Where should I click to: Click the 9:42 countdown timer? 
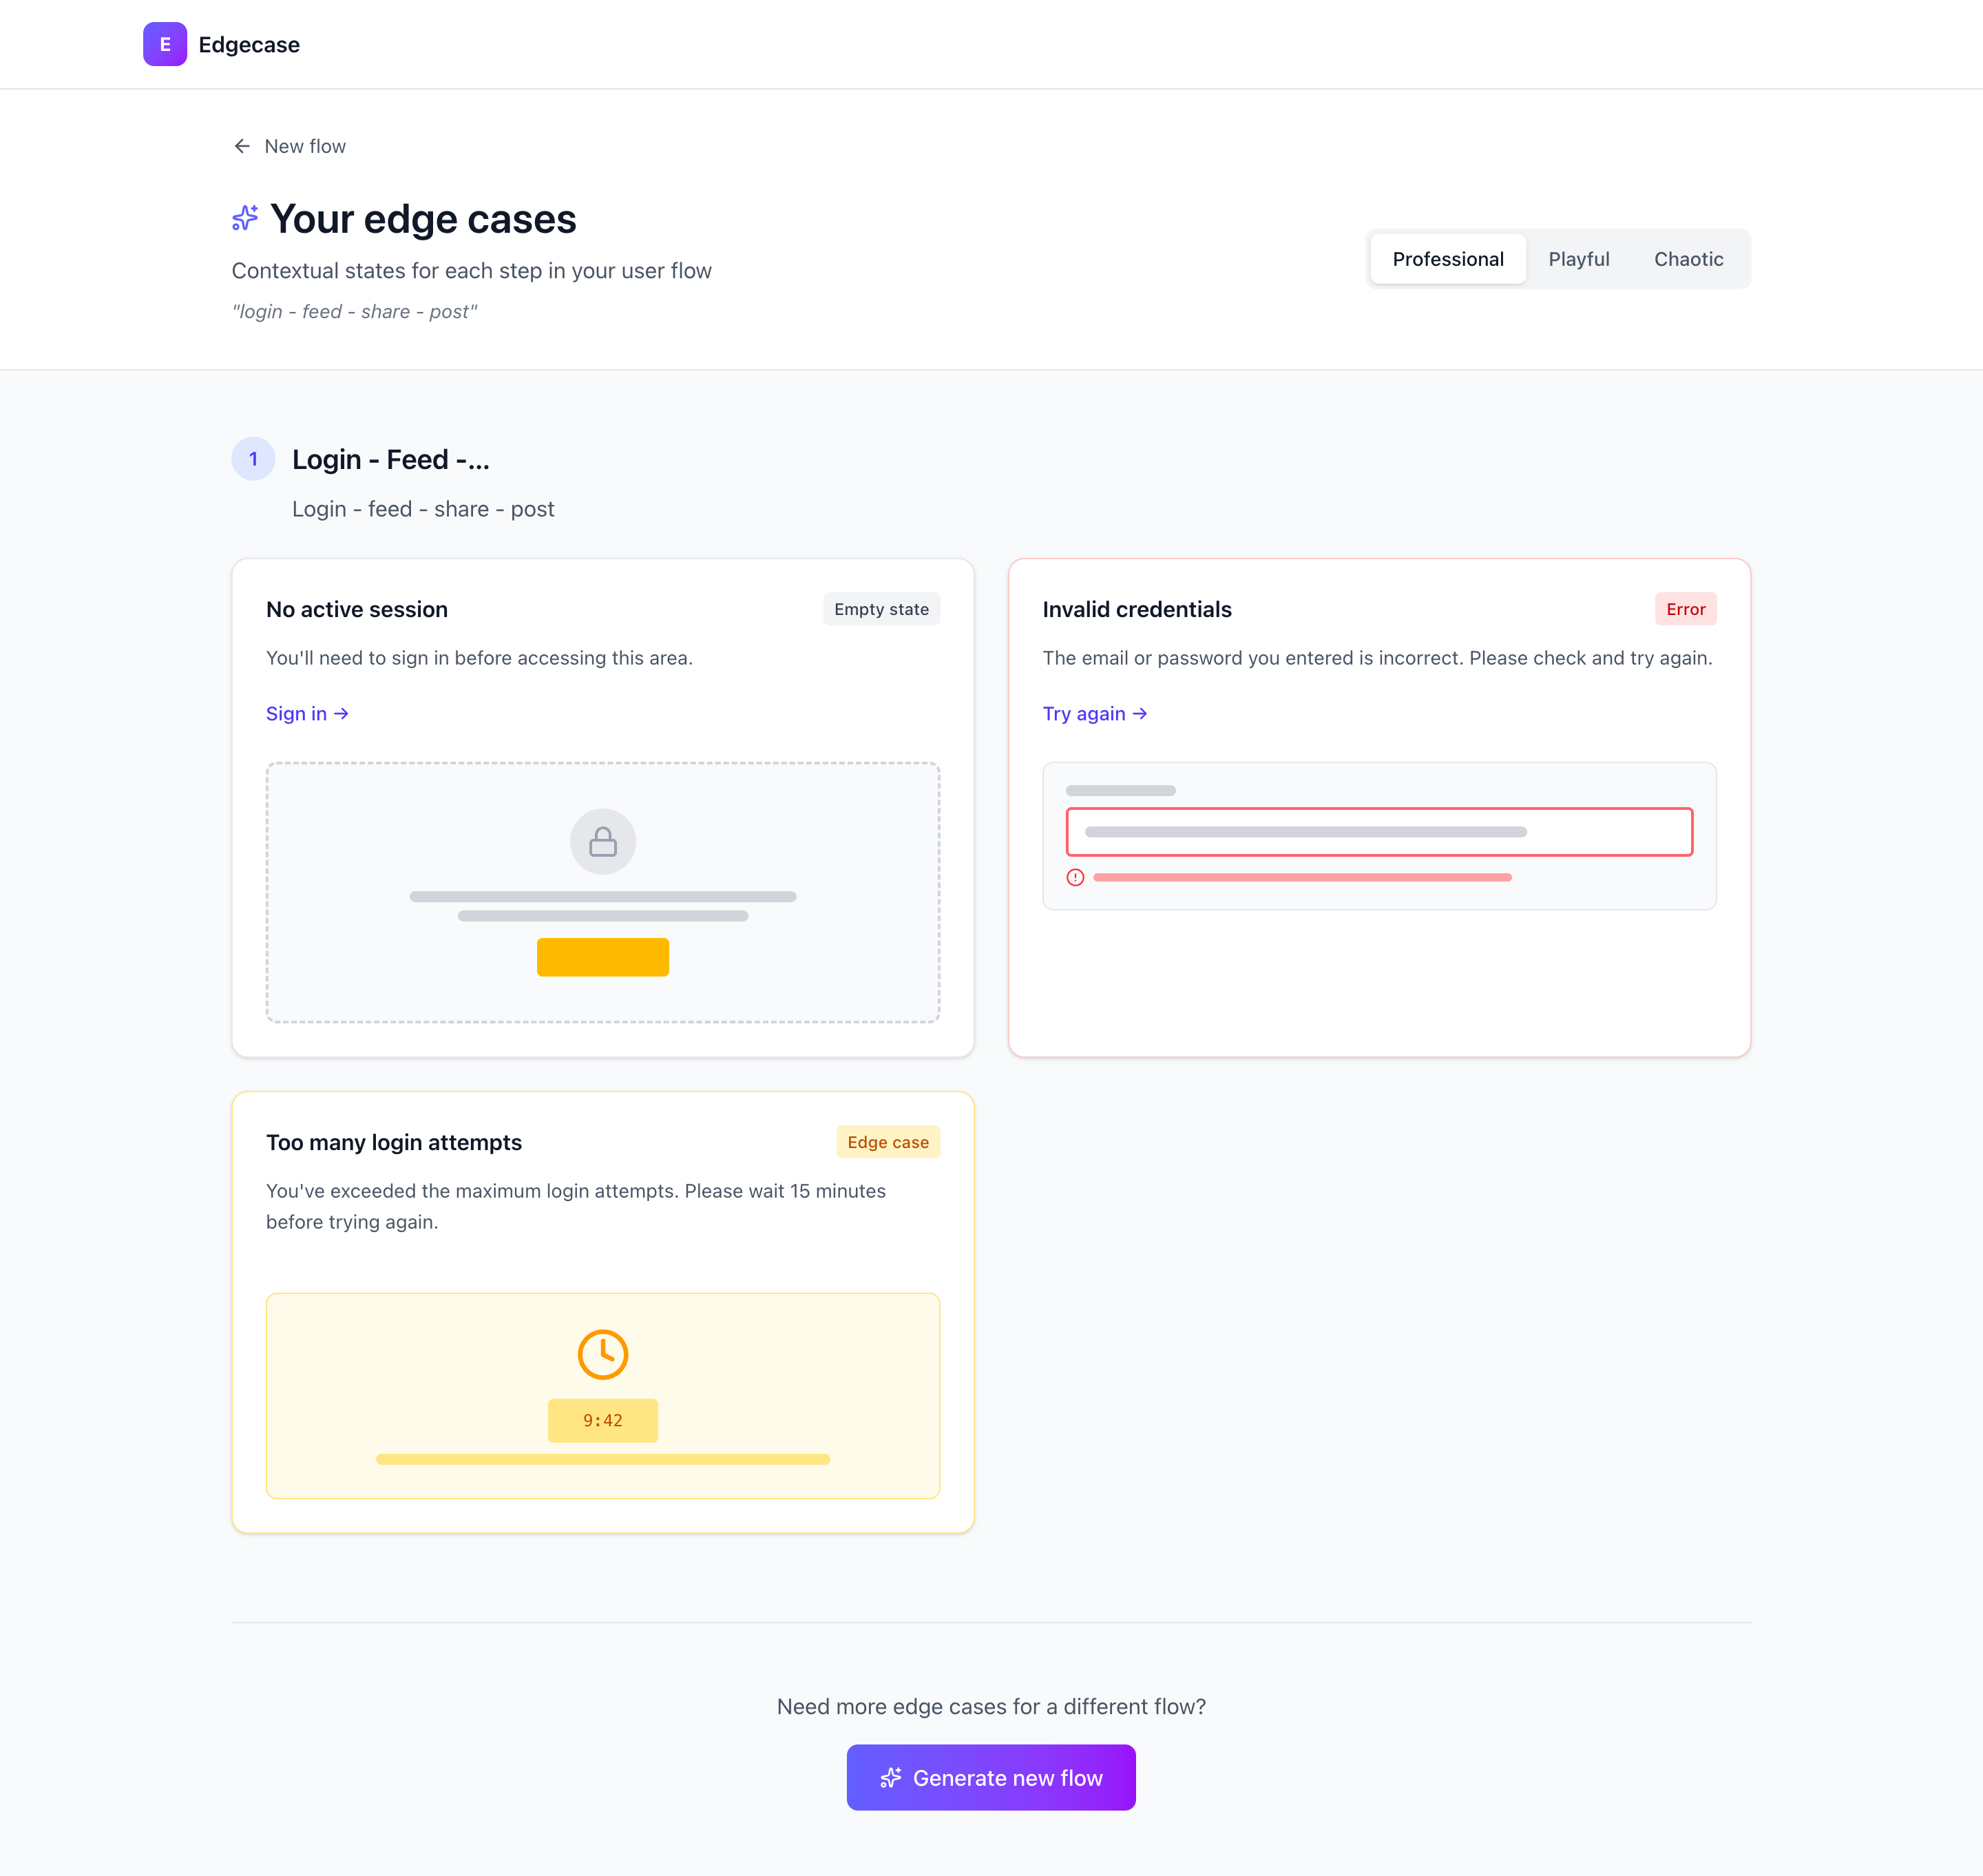pos(603,1420)
